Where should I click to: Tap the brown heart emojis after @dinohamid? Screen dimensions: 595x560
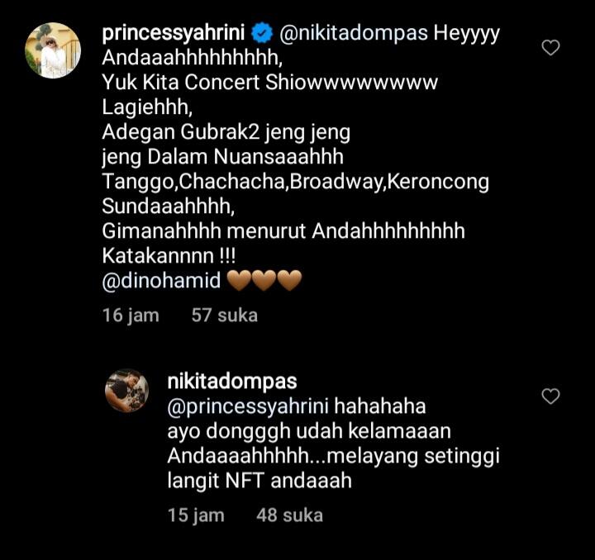pos(264,281)
